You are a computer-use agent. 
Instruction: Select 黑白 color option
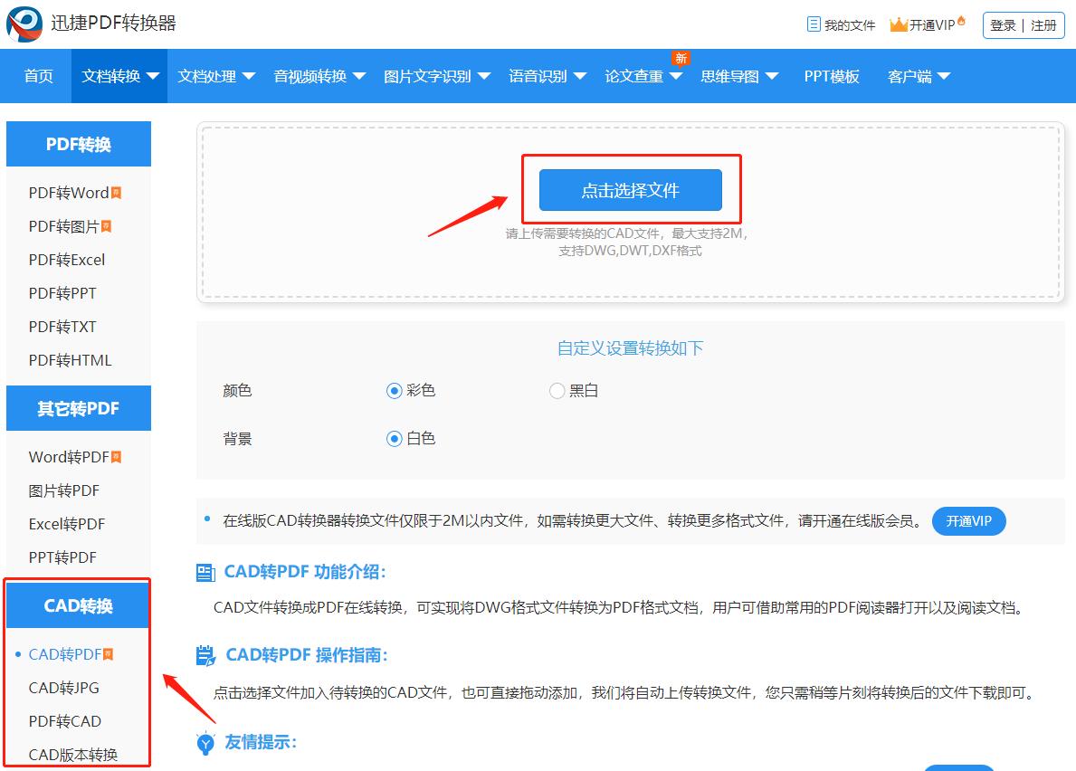[x=557, y=390]
